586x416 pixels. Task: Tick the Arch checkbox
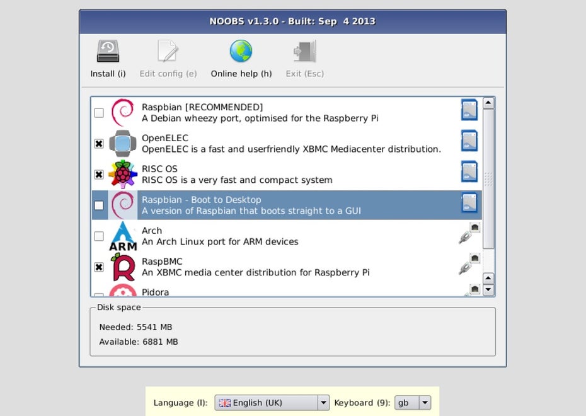(x=99, y=236)
